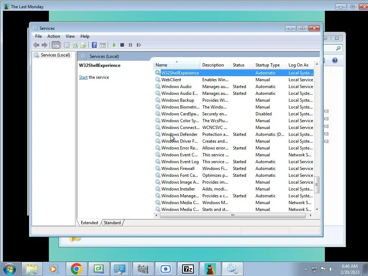Open Google Chrome from the taskbar
This screenshot has height=276, width=368.
76,269
